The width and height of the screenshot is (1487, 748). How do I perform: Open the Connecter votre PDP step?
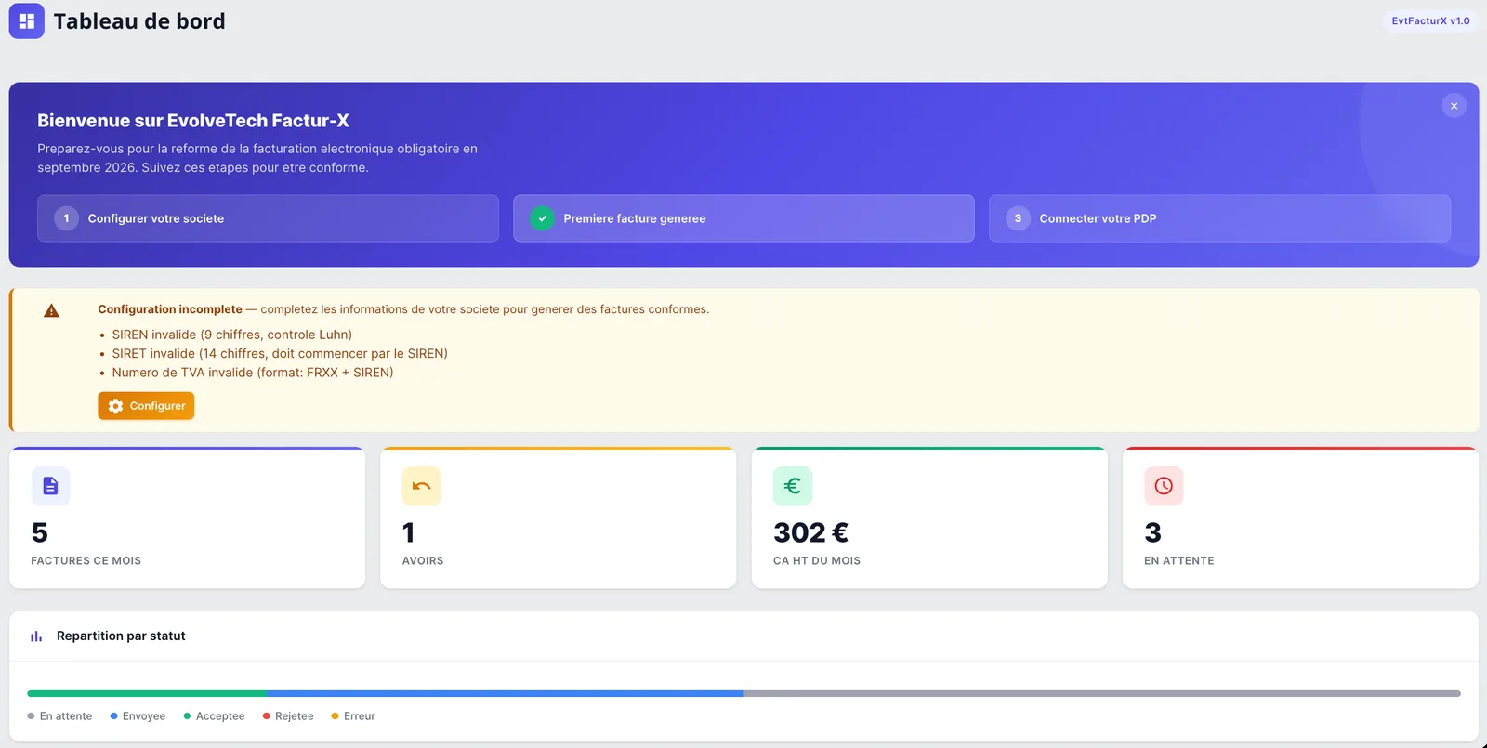pyautogui.click(x=1219, y=218)
